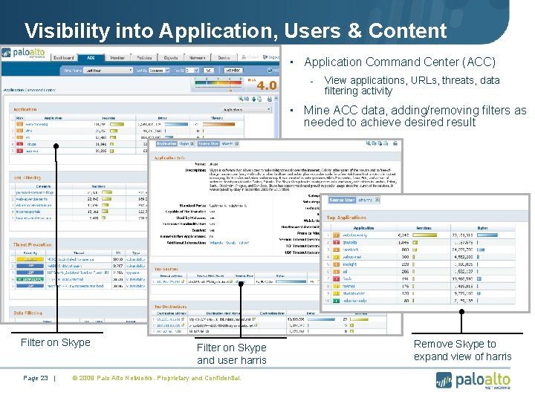Click yahoo-mail in Top Applications
535x401 pixels.
click(x=351, y=257)
